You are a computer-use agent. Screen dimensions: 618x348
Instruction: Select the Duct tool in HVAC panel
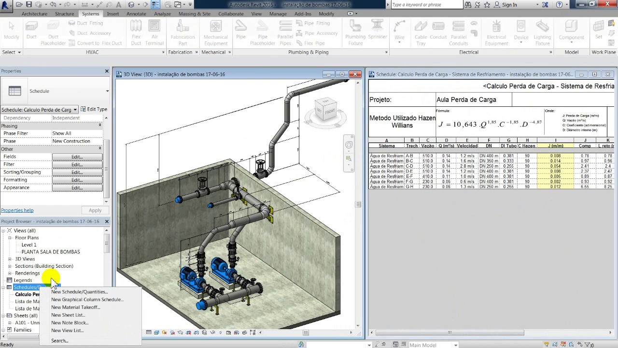pyautogui.click(x=31, y=30)
